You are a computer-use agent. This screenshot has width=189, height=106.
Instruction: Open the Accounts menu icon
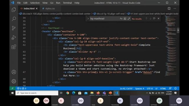pos(14,72)
